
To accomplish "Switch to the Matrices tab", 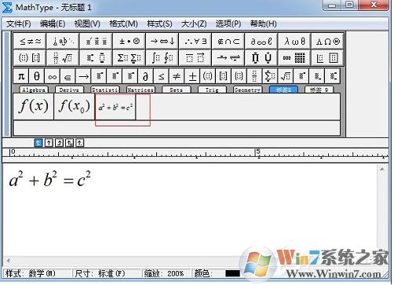I will tap(140, 90).
